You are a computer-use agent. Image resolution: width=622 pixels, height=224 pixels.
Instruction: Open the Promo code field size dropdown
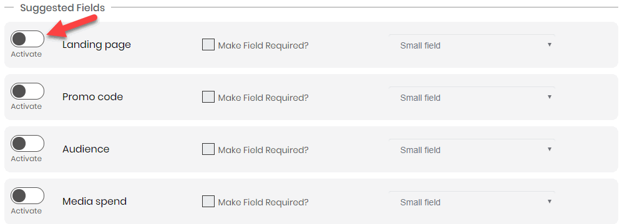(472, 97)
